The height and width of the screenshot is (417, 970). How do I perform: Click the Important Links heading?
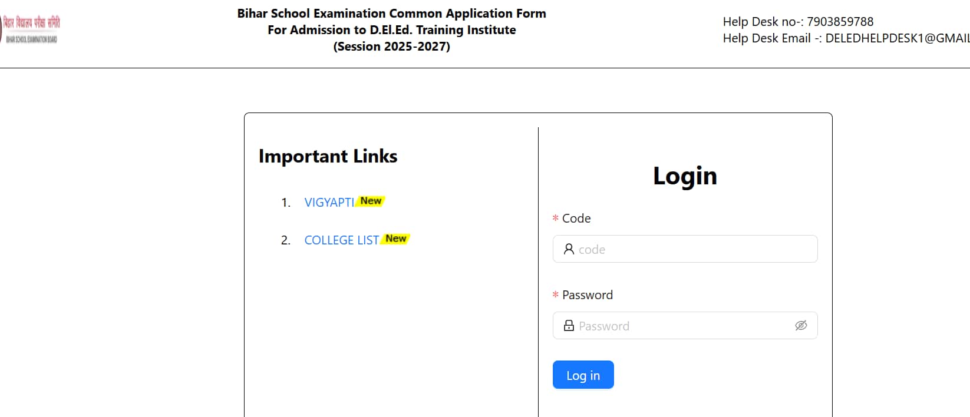click(x=328, y=156)
